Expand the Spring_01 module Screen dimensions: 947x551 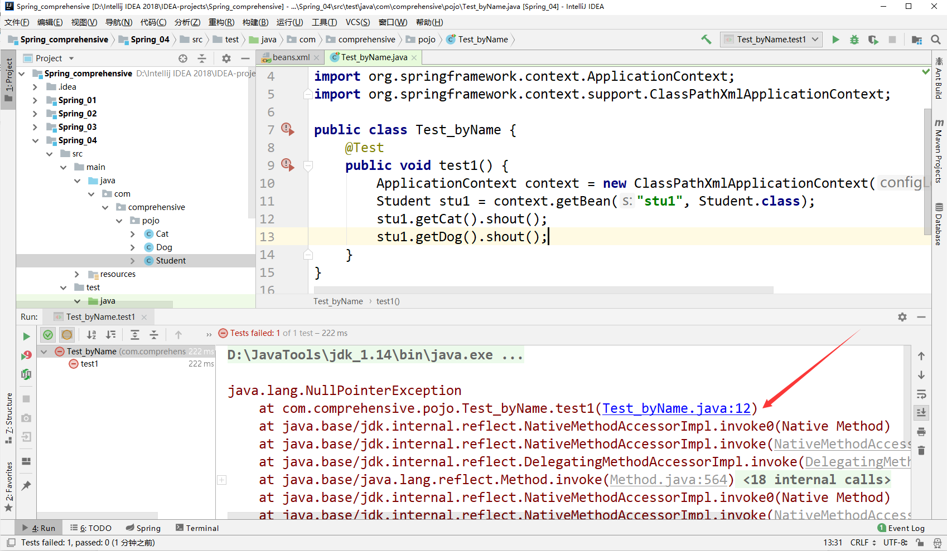point(35,100)
